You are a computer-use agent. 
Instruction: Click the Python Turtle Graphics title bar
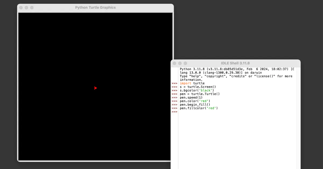95,8
